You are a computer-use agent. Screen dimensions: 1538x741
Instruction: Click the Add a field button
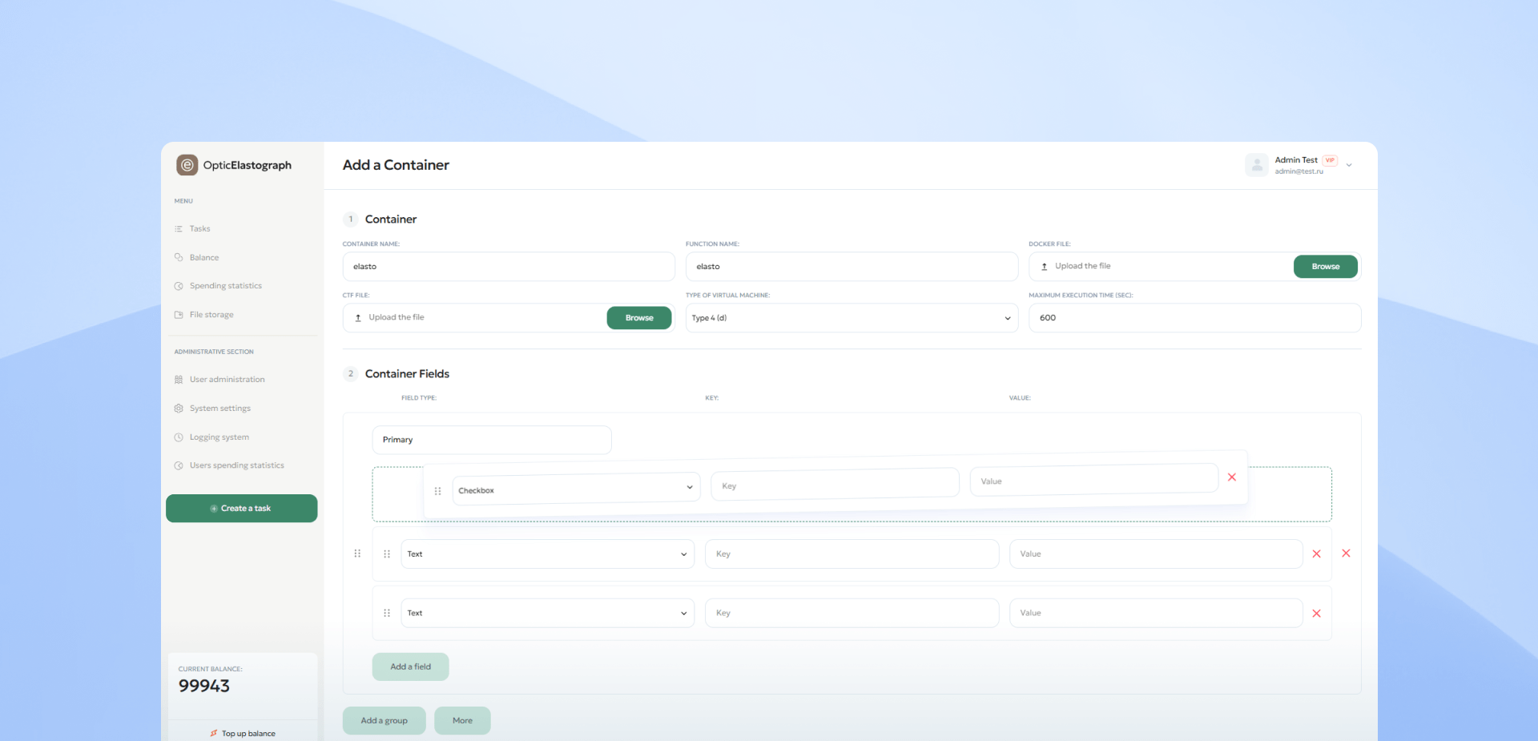(410, 666)
